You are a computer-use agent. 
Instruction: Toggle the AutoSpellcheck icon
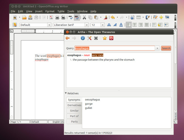coord(77,17)
